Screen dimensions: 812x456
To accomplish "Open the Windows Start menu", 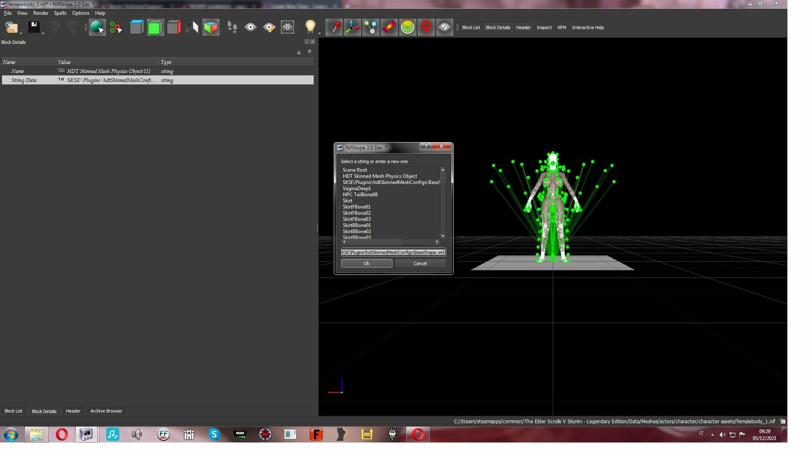I will click(11, 434).
